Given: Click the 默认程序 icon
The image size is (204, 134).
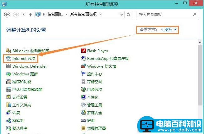Looking at the screenshot, I should click(9, 128).
